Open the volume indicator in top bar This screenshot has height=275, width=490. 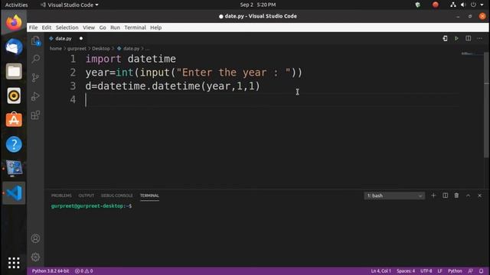point(463,5)
